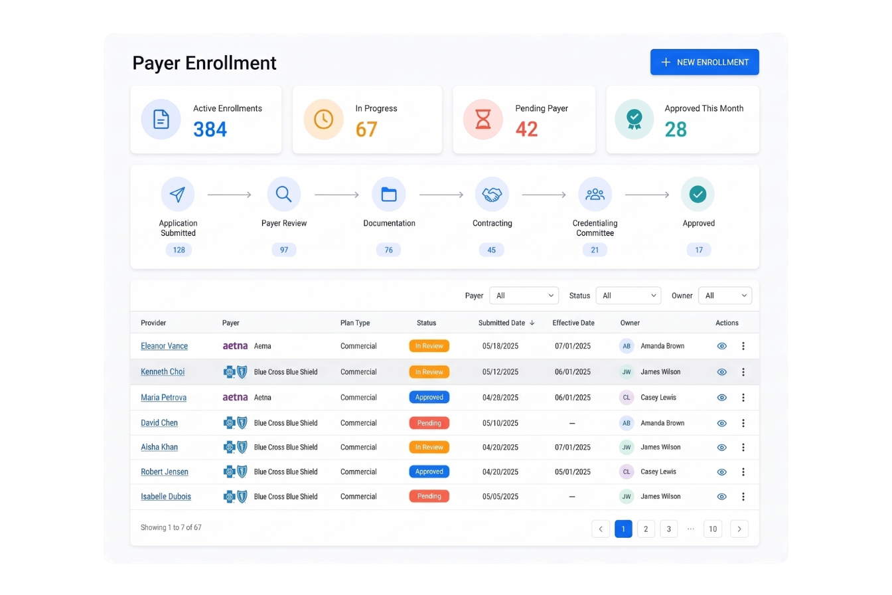Open more actions menu for David Chen
The image size is (892, 595).
(x=743, y=423)
